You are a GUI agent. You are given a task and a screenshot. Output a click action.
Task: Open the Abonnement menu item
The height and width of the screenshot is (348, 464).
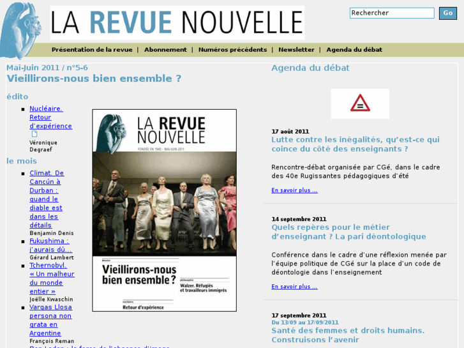point(165,50)
